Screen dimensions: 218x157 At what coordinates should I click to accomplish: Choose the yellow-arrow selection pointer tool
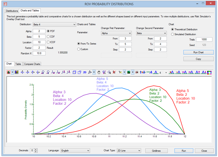pos(120,72)
